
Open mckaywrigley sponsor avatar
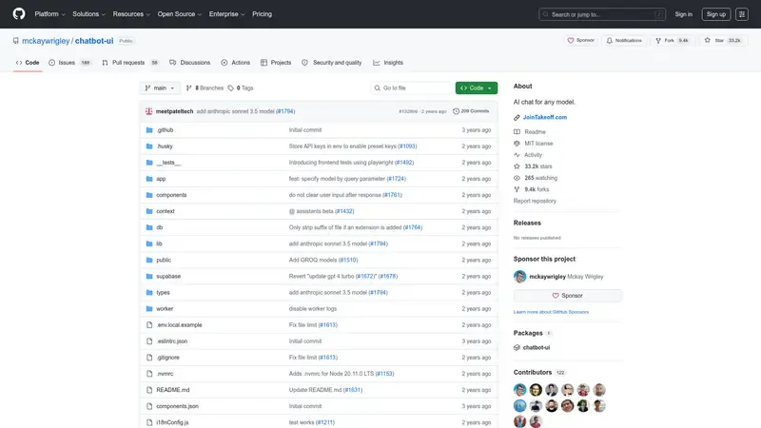pyautogui.click(x=519, y=277)
